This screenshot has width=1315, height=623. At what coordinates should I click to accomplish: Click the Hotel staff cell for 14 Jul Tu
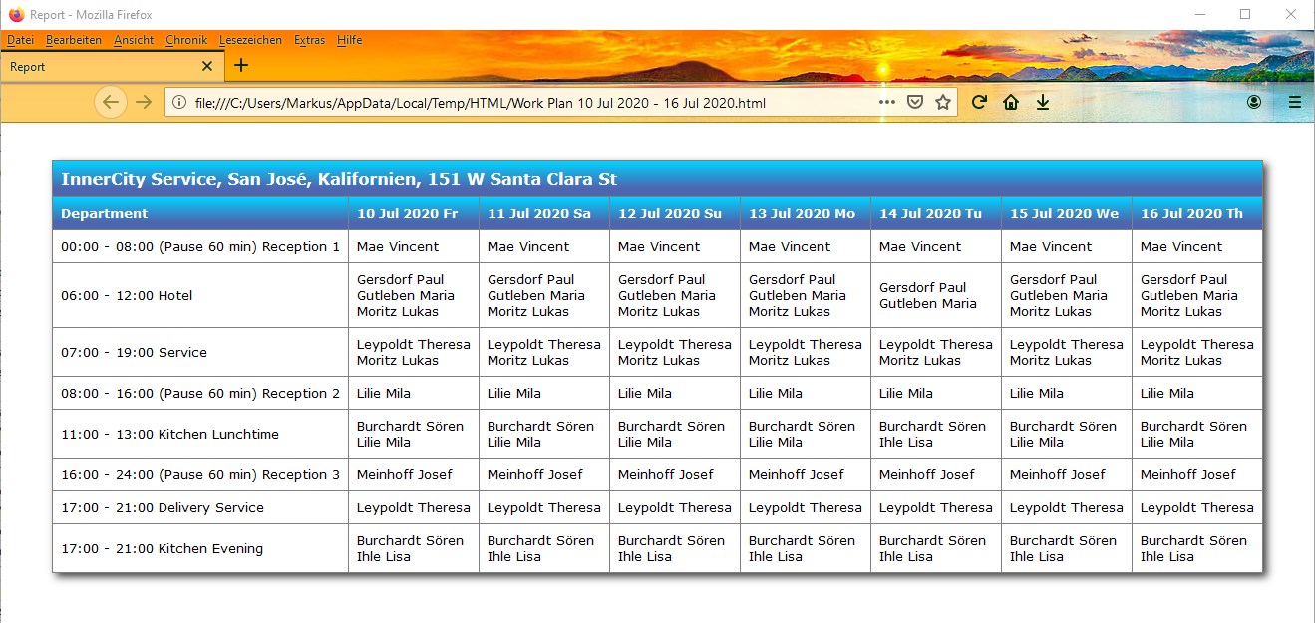[936, 295]
